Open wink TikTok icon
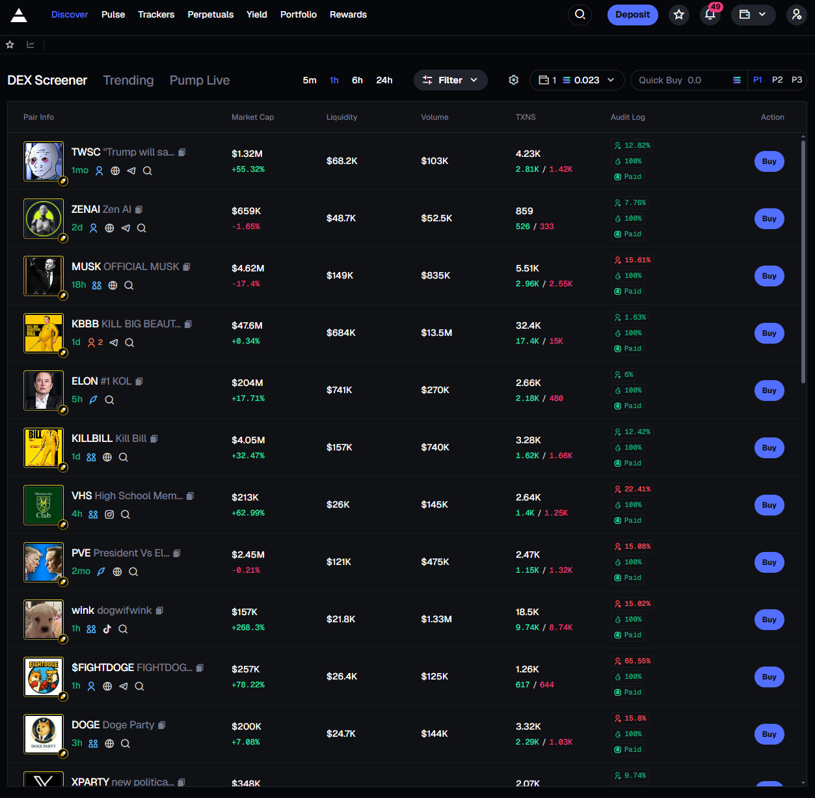The height and width of the screenshot is (798, 815). [107, 629]
